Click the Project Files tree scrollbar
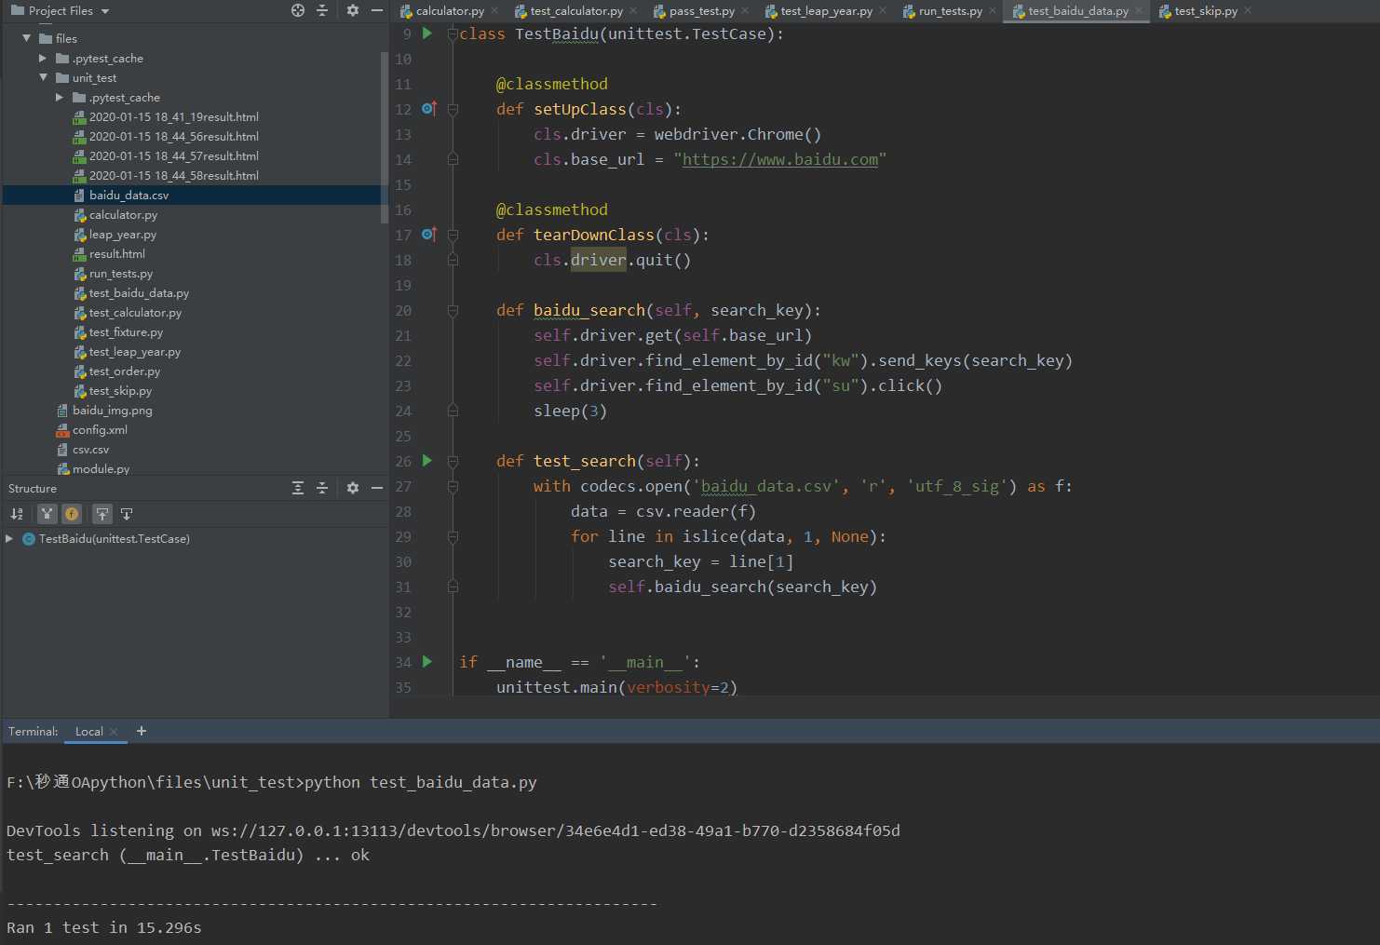This screenshot has height=945, width=1380. (385, 137)
